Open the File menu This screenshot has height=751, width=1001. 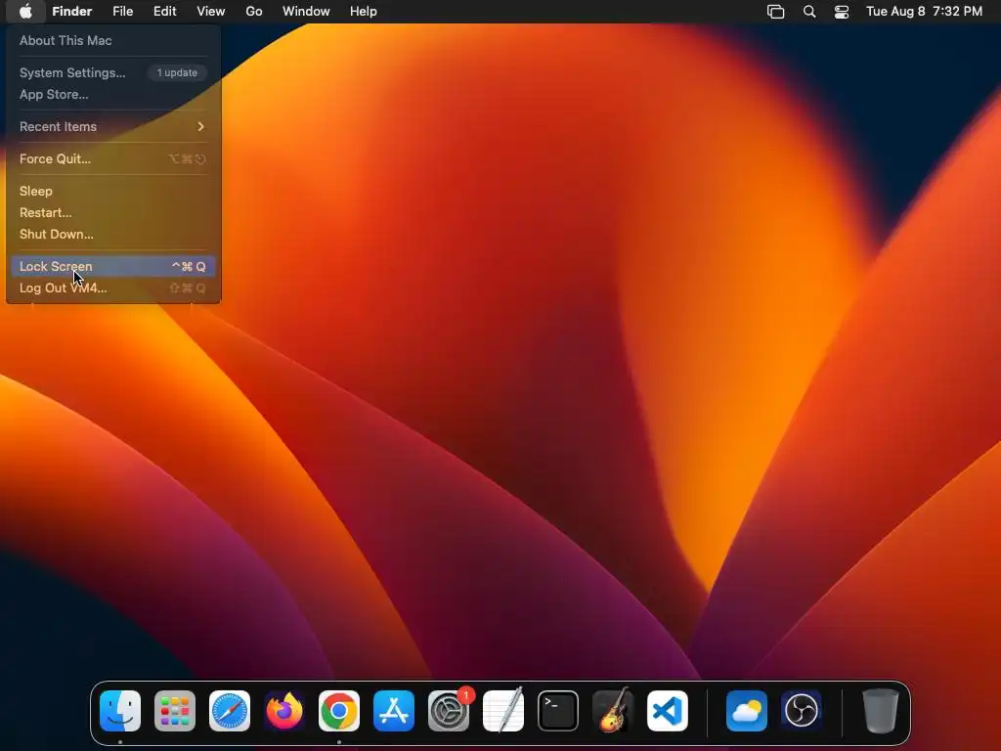click(x=122, y=12)
